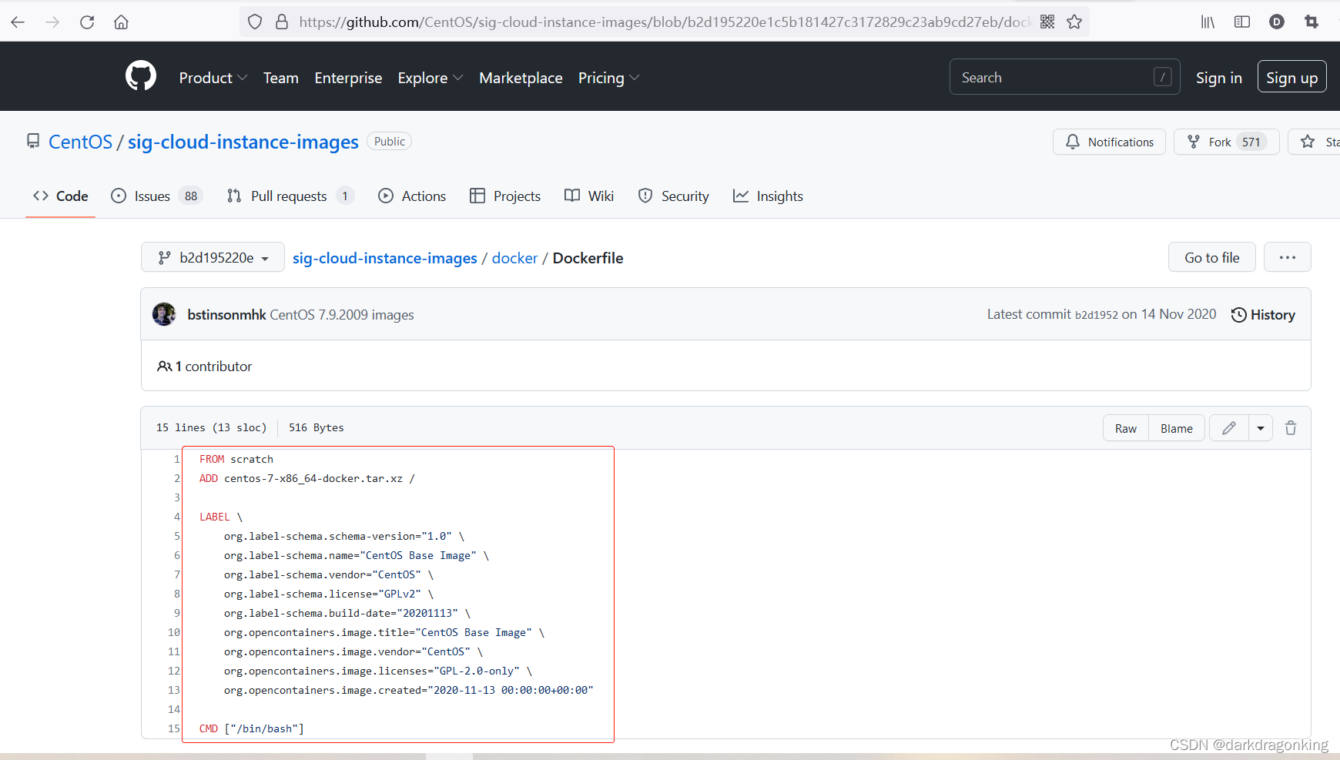Open the Insights tab

768,196
